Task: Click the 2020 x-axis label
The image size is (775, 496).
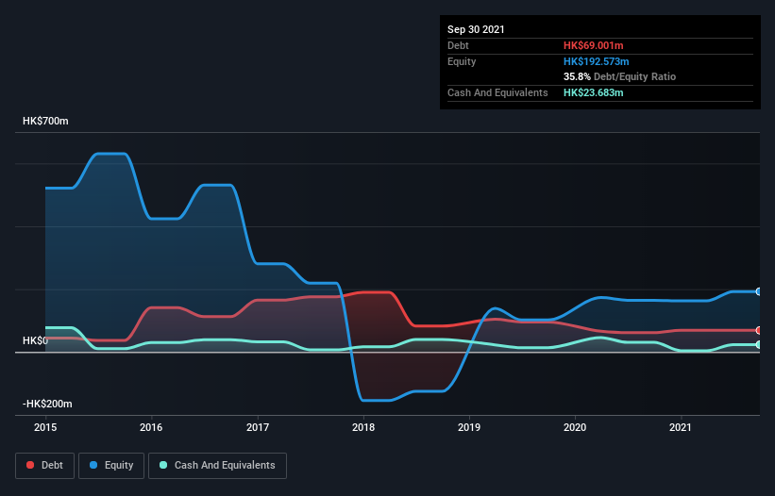Action: point(575,427)
